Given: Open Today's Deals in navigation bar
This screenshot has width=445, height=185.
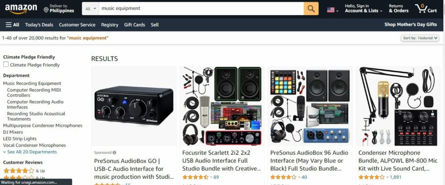Looking at the screenshot, I should (x=39, y=25).
